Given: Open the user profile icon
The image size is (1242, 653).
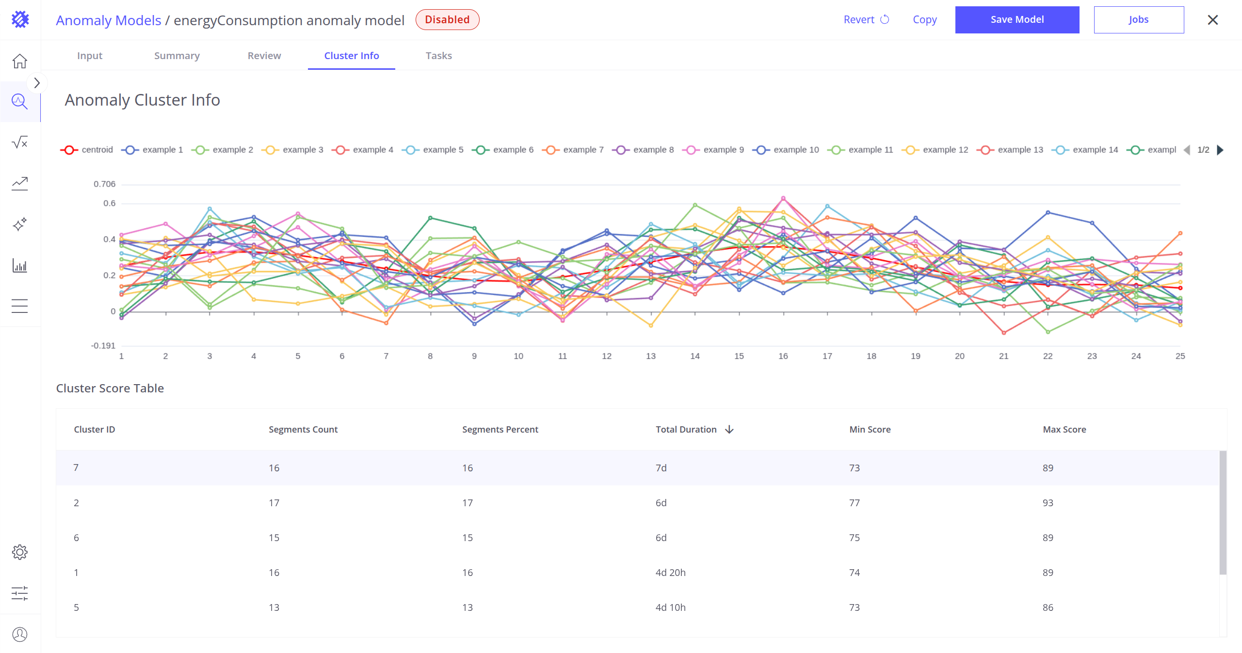Looking at the screenshot, I should pyautogui.click(x=20, y=634).
